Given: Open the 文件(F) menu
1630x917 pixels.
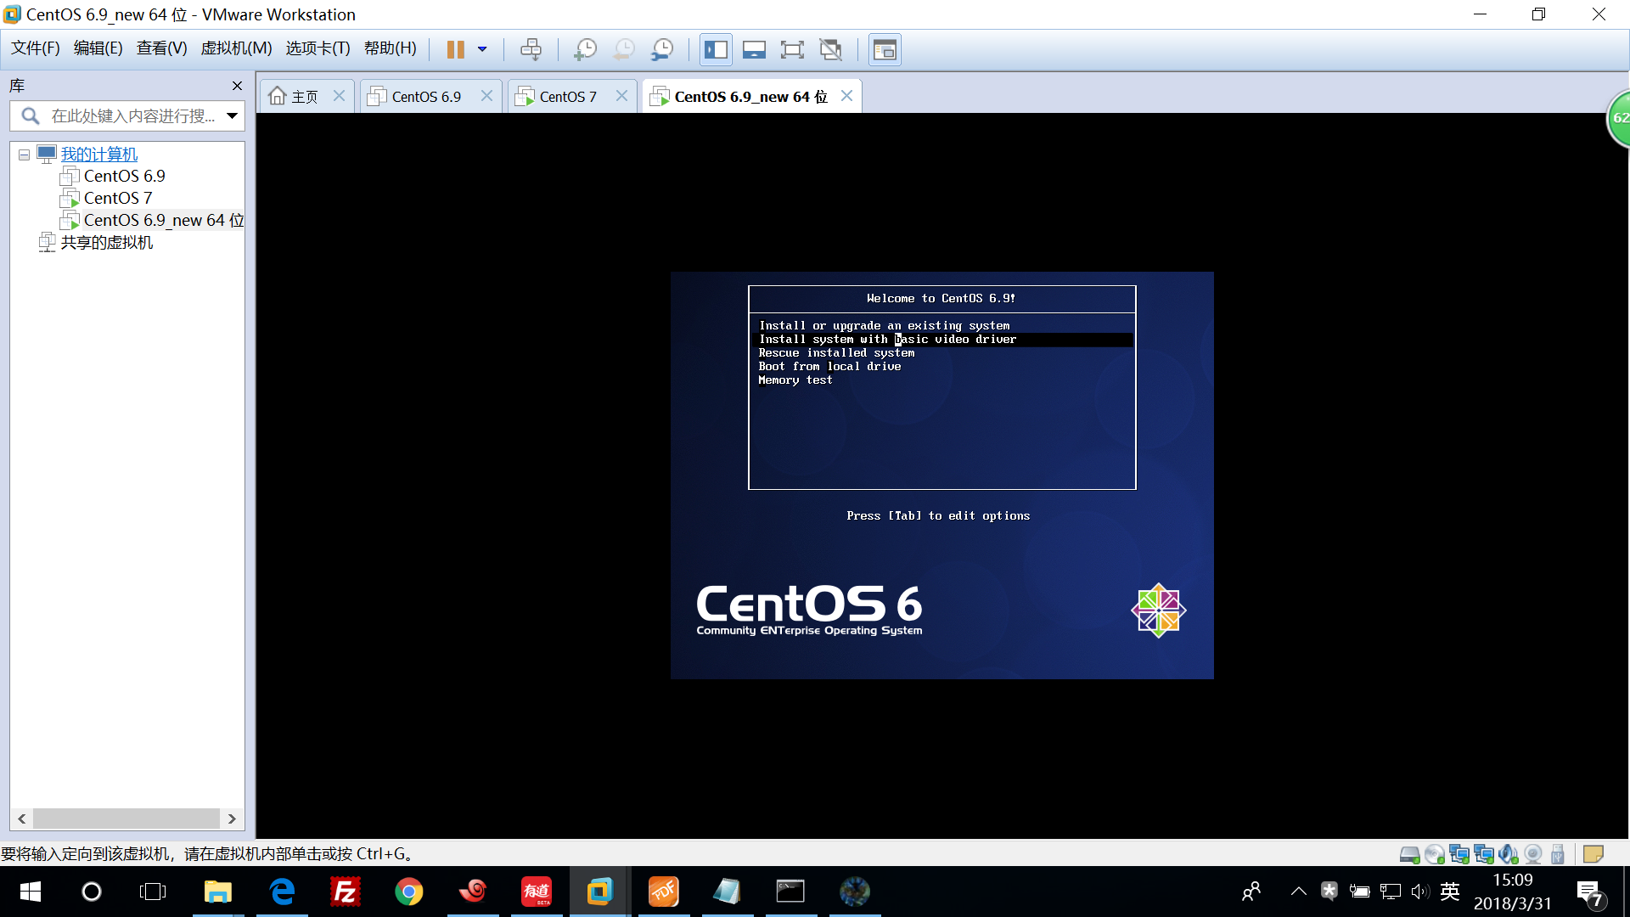Looking at the screenshot, I should tap(35, 48).
